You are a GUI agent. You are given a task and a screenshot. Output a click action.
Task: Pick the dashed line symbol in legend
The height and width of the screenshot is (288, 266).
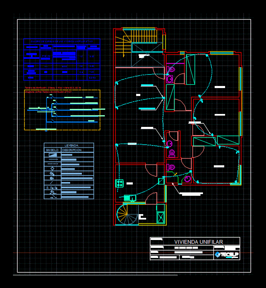[x=53, y=164]
